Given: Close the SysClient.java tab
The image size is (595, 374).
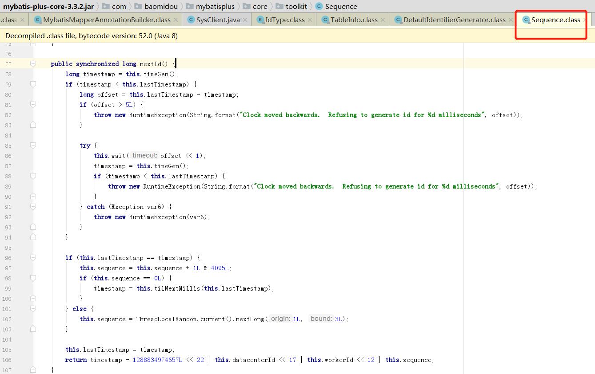Looking at the screenshot, I should (245, 20).
